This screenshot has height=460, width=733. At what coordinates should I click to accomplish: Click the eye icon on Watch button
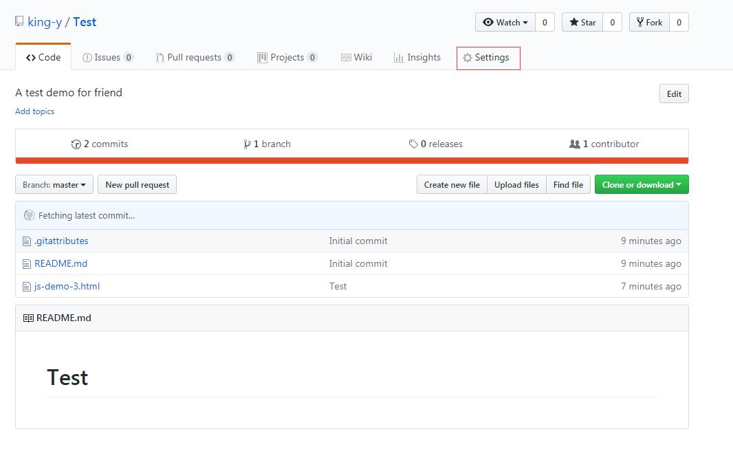coord(488,22)
